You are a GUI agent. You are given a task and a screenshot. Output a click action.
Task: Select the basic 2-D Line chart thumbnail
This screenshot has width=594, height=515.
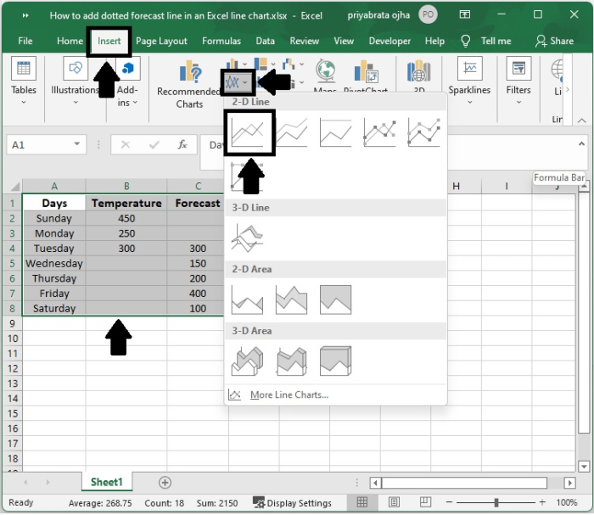(248, 132)
